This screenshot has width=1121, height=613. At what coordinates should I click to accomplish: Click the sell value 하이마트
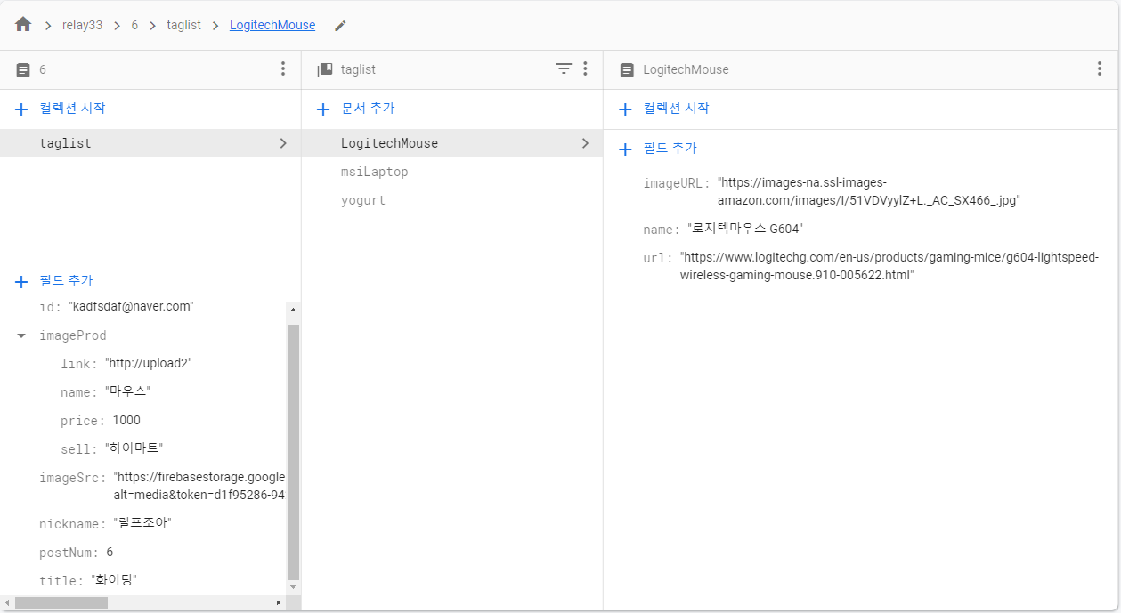pos(134,449)
